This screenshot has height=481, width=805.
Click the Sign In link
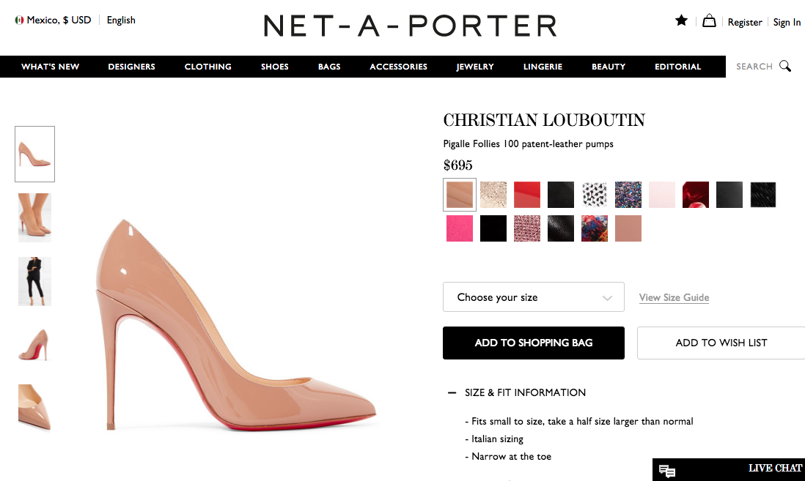(x=787, y=22)
